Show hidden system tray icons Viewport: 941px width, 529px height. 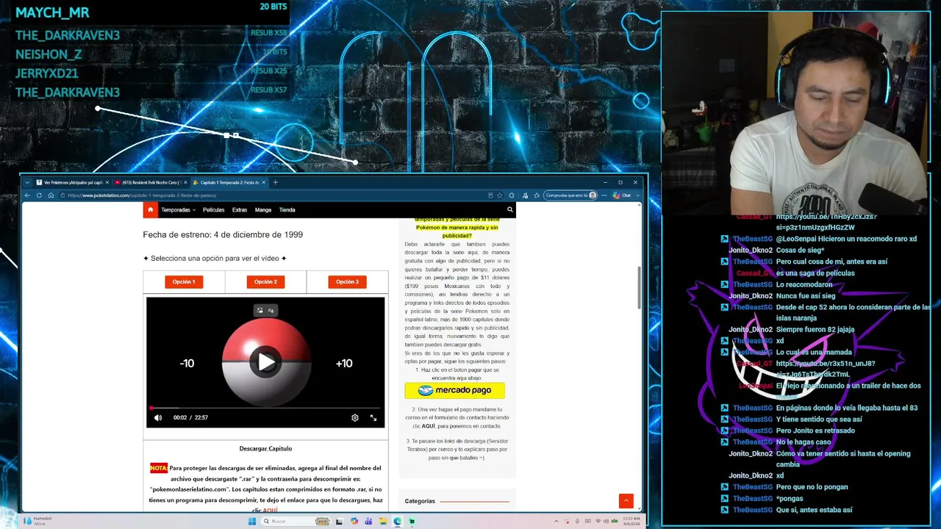[x=557, y=522]
